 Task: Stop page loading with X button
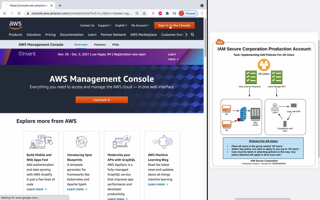19,13
